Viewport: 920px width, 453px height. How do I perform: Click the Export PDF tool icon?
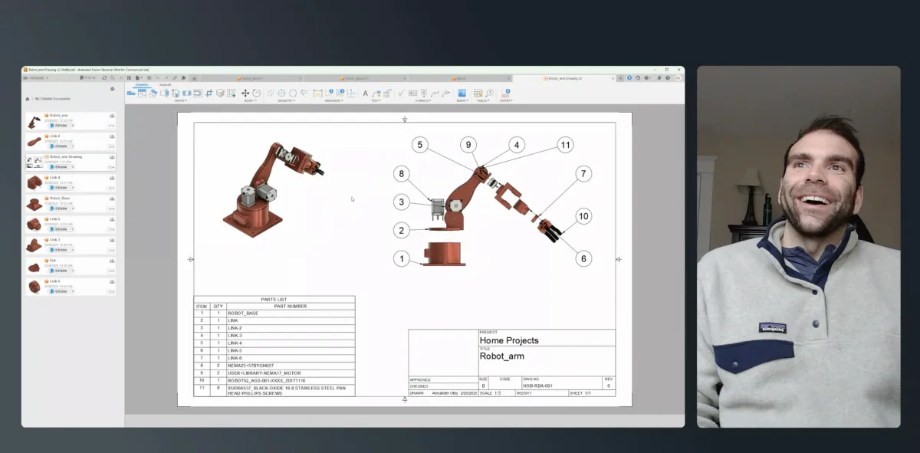pos(506,94)
